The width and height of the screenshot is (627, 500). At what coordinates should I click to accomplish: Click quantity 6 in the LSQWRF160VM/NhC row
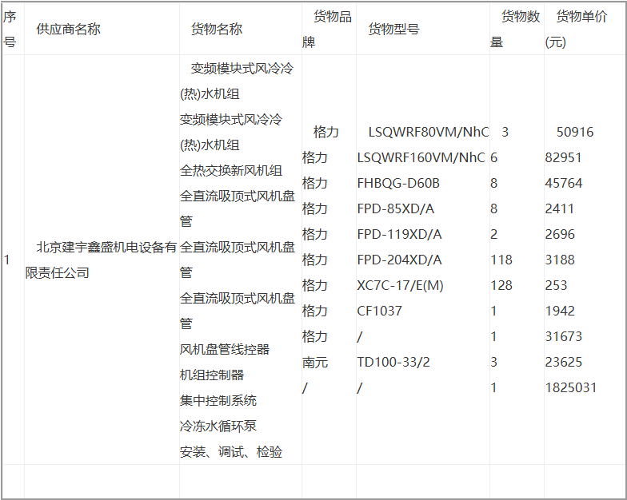494,158
